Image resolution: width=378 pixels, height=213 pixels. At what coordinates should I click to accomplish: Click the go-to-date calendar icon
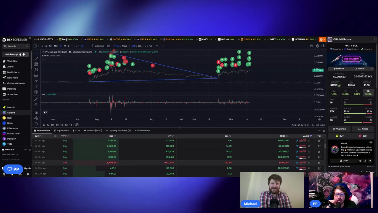77,125
